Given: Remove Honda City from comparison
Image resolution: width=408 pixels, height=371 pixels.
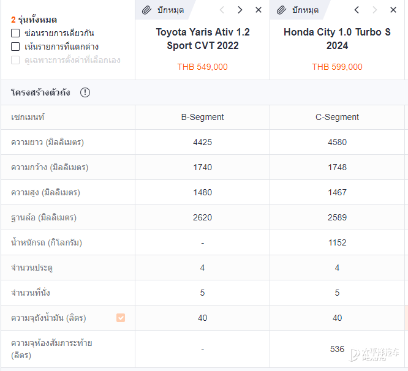Looking at the screenshot, I should (x=393, y=10).
